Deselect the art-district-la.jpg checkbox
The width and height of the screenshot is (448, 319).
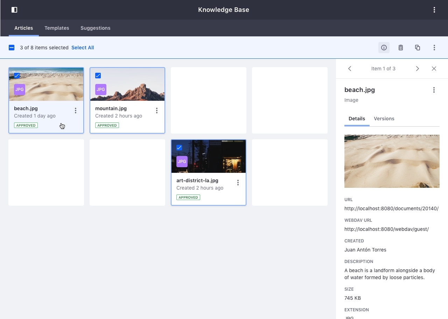click(x=179, y=148)
